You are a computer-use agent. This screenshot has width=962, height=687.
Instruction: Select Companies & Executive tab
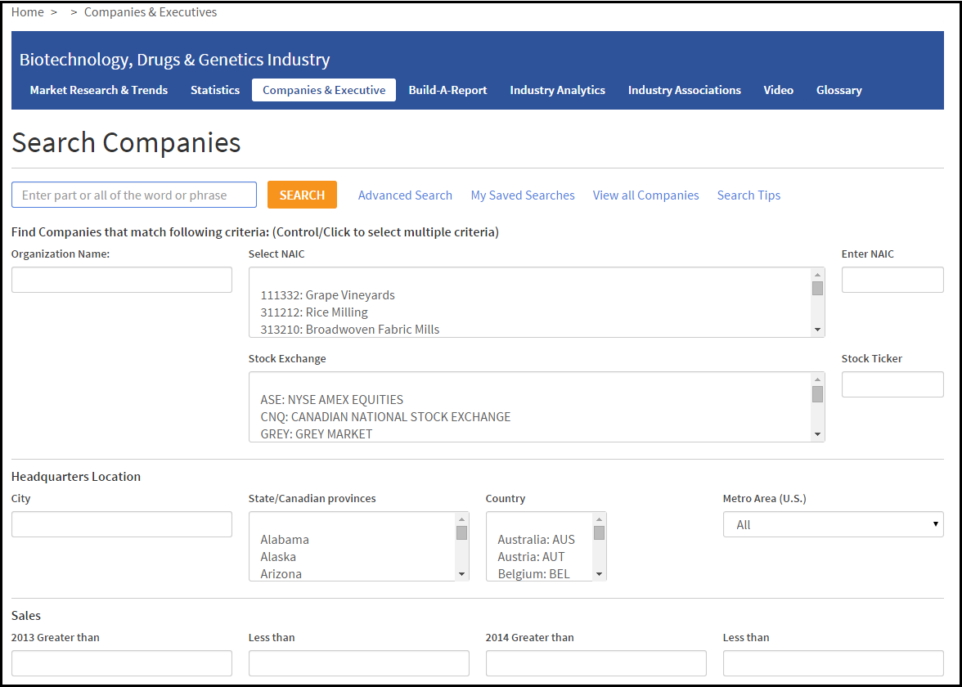click(x=324, y=90)
